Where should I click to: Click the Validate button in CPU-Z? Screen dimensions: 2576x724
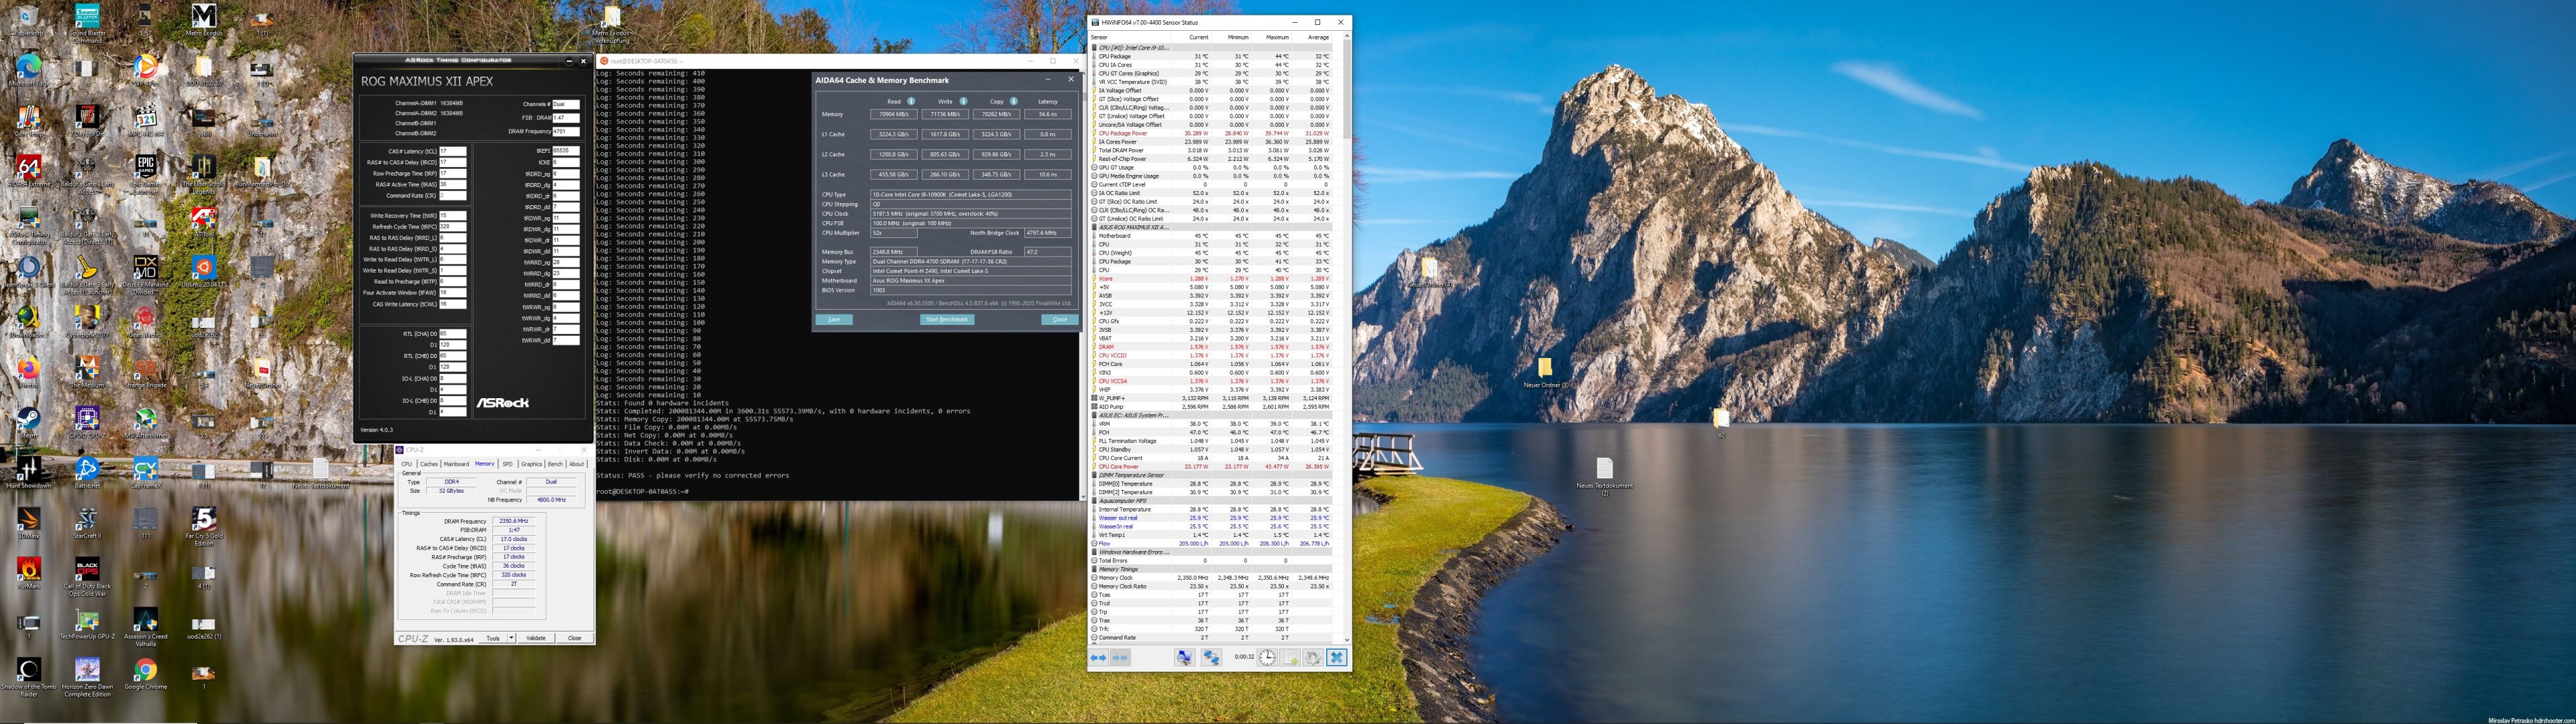(536, 638)
